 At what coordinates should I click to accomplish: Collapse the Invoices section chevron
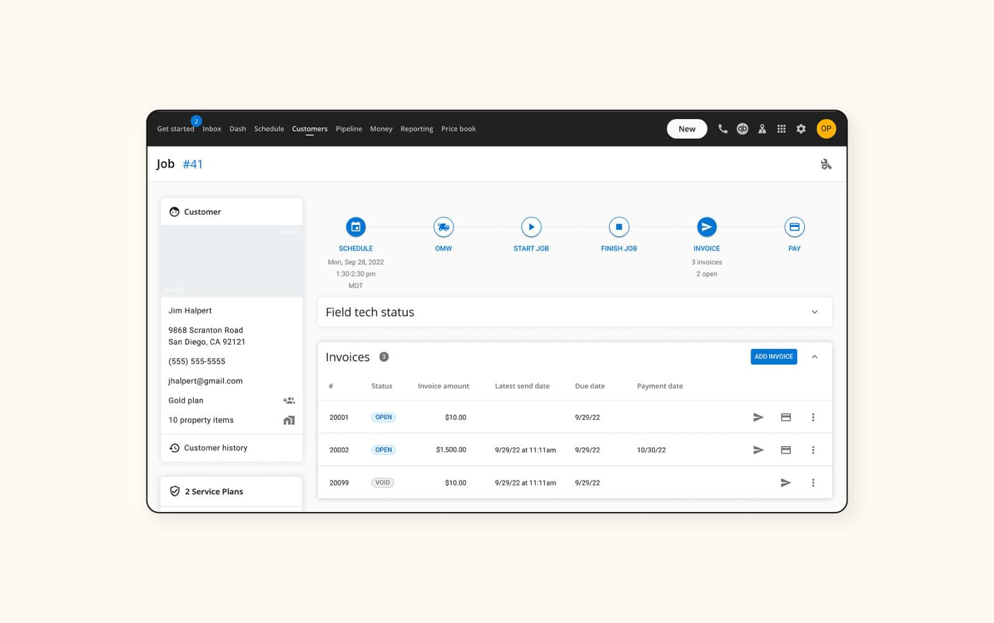[815, 357]
